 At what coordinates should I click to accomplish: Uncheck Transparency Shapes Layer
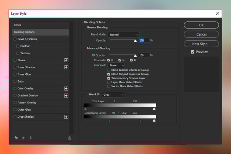point(109,78)
